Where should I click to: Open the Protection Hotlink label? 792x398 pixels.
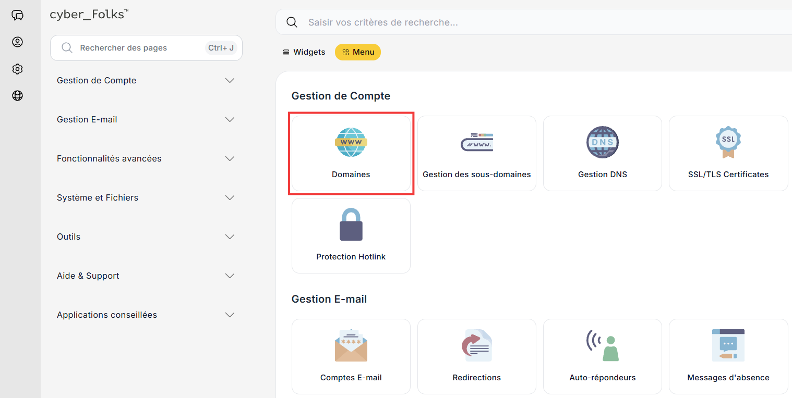point(351,257)
